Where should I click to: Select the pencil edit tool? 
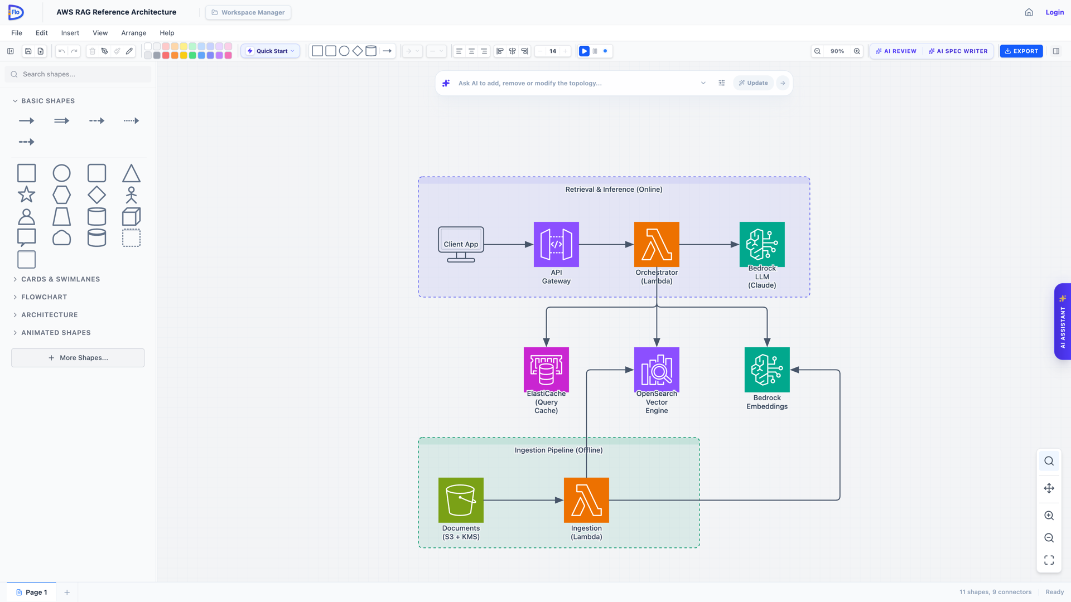point(129,51)
